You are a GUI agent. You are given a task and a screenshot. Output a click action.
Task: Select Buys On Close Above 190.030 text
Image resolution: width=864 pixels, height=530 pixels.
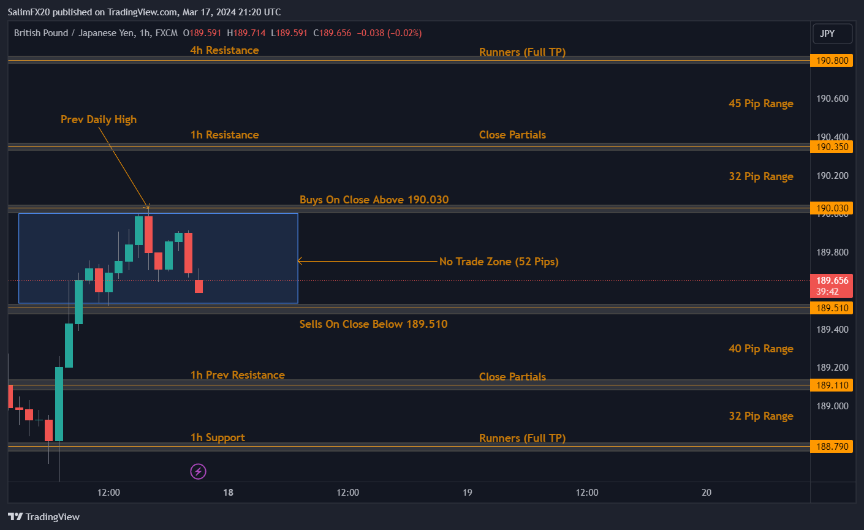click(x=374, y=200)
